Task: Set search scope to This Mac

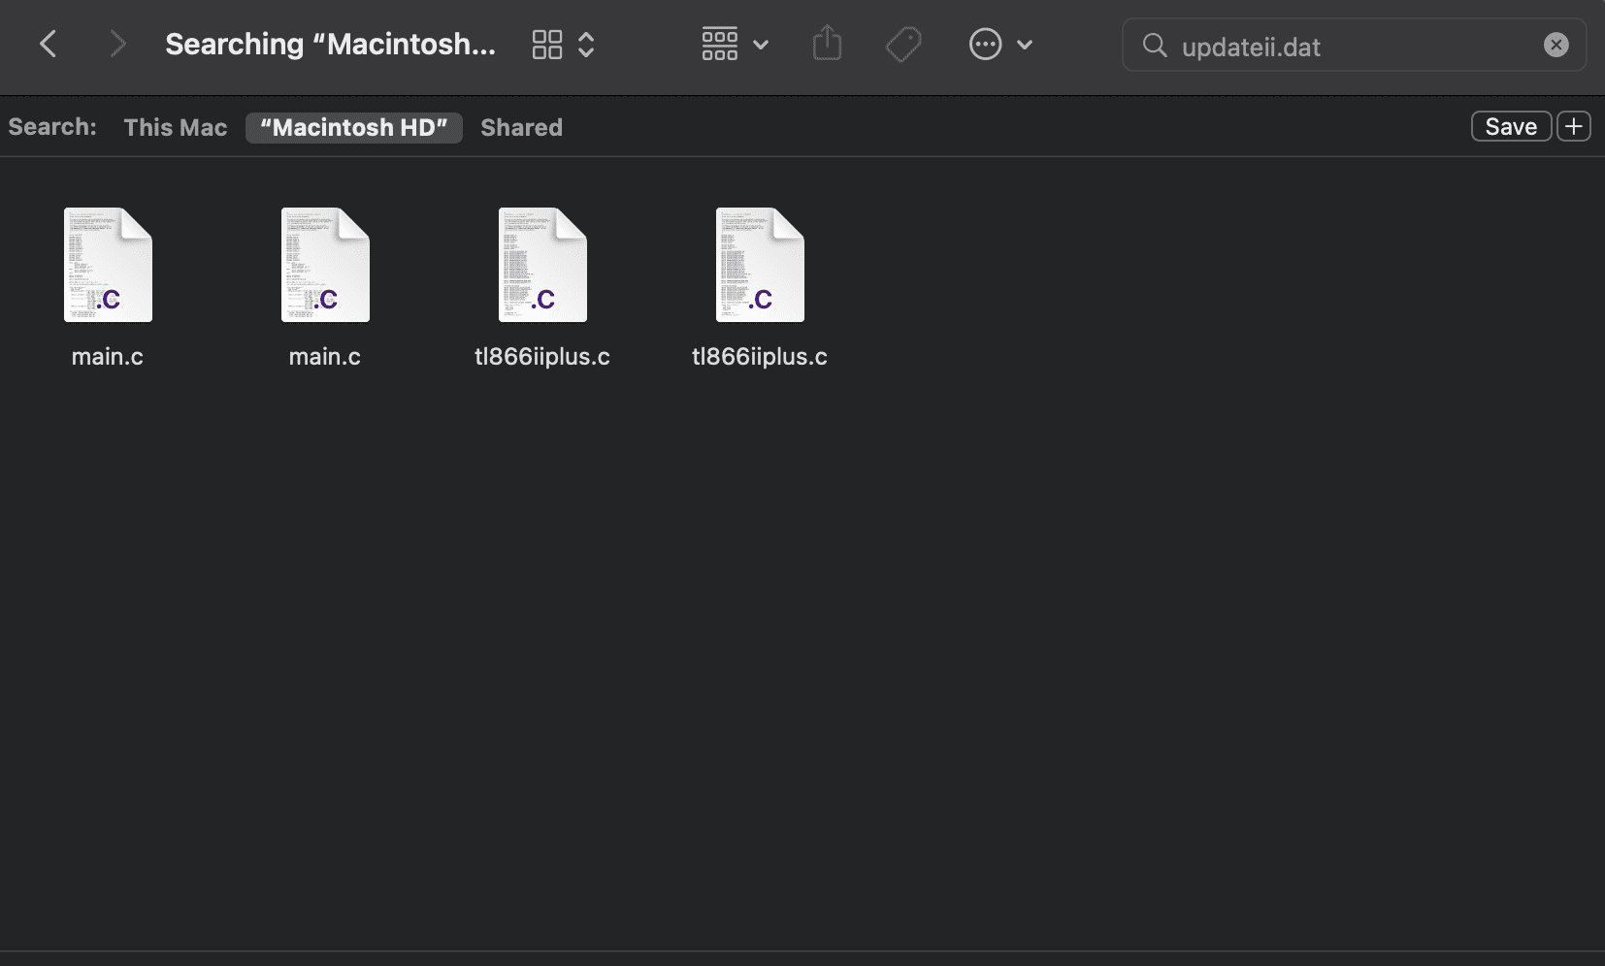Action: click(176, 127)
